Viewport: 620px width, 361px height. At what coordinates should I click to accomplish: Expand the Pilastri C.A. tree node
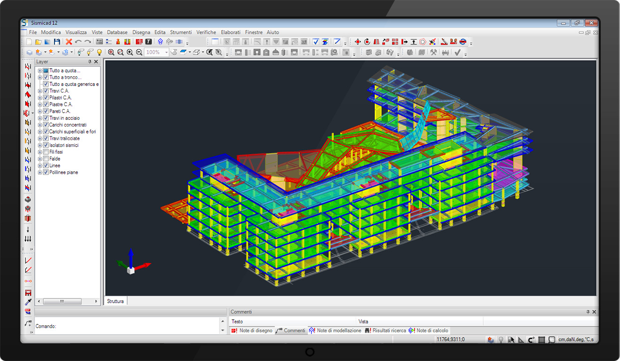40,98
